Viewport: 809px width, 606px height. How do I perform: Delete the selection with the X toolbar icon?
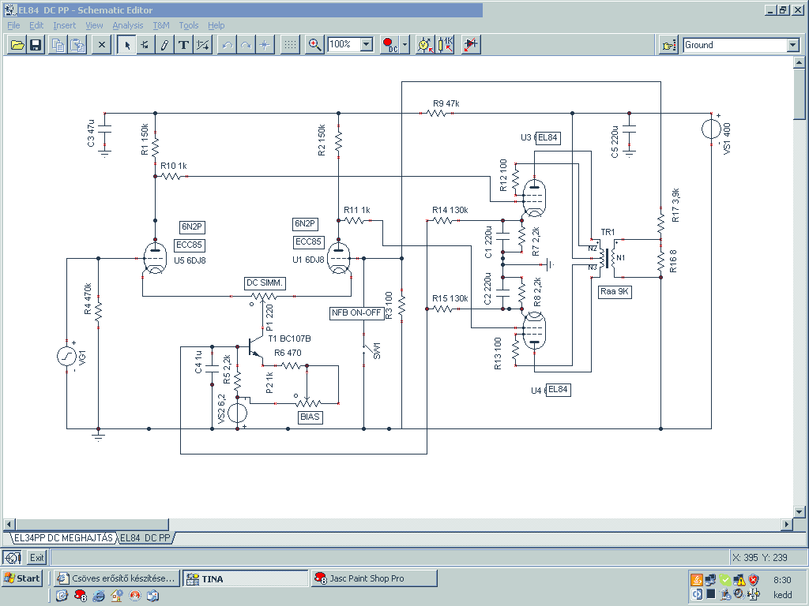point(102,45)
